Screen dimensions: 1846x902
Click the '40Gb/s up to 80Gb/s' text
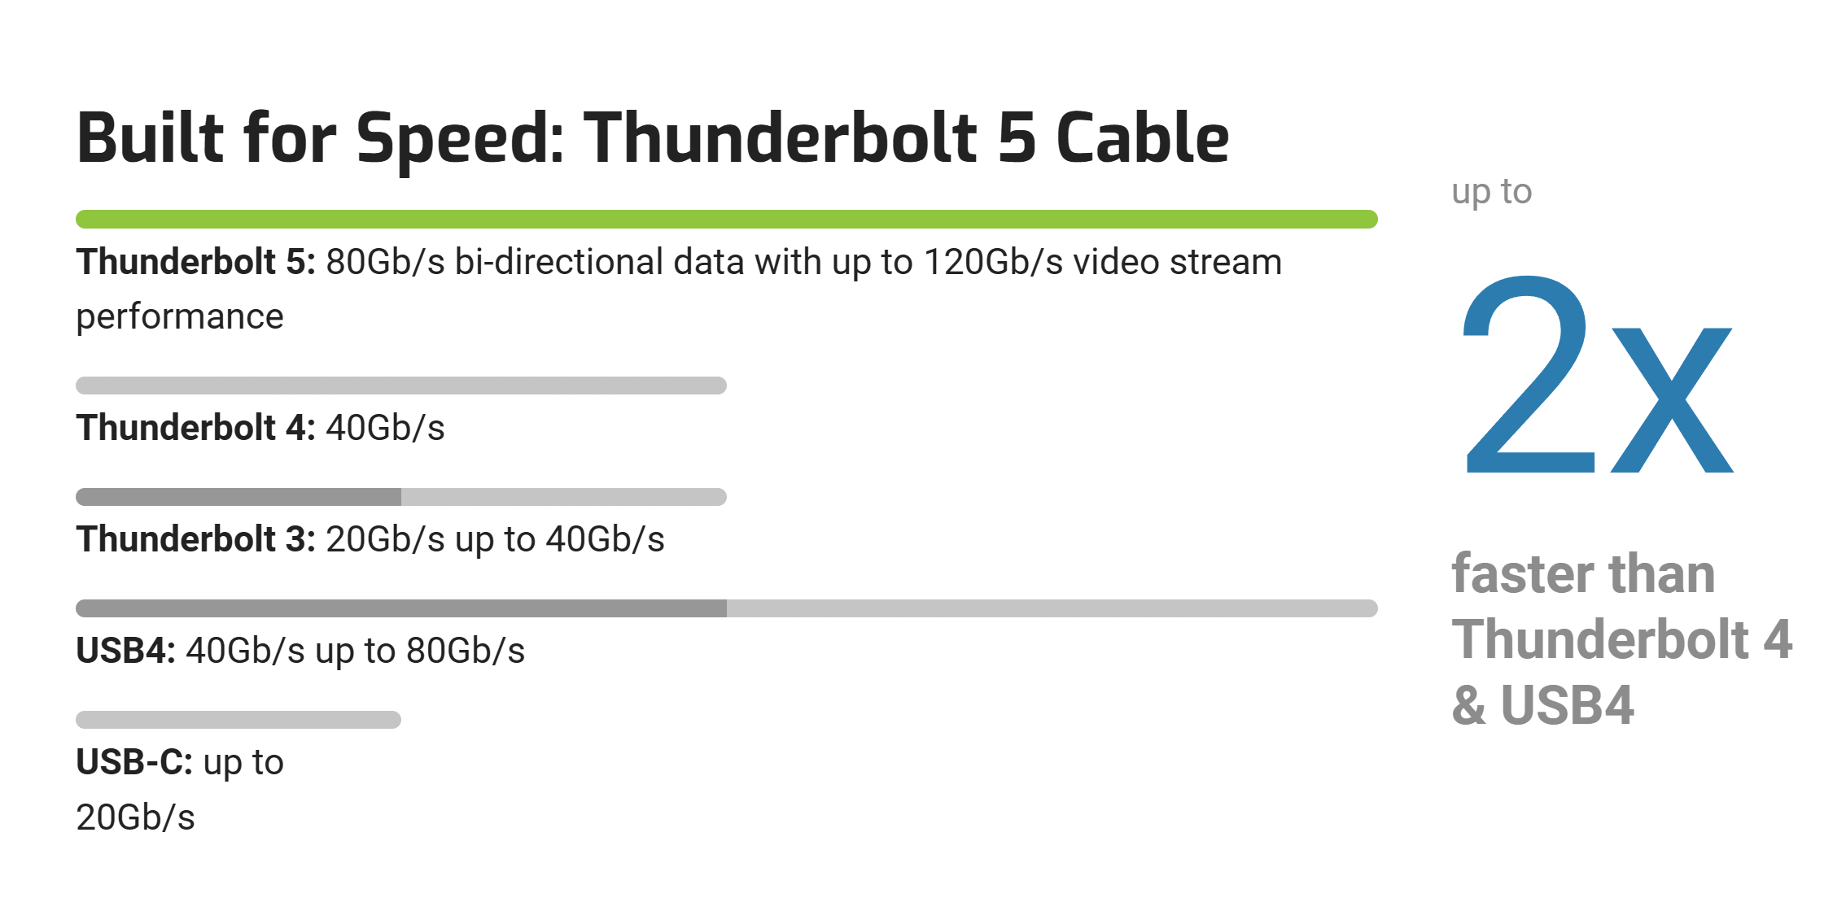(x=356, y=651)
